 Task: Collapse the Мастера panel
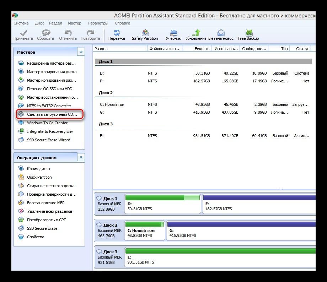click(x=81, y=52)
